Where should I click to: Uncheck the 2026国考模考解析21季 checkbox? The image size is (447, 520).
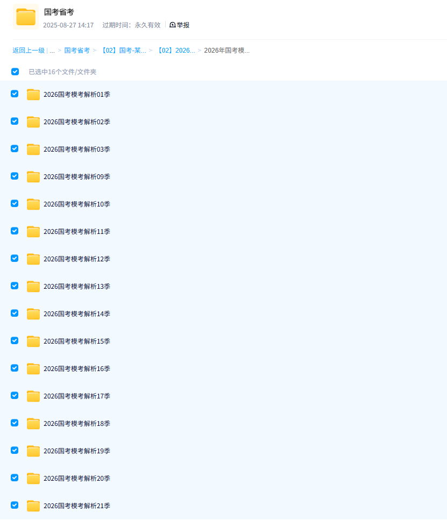click(15, 505)
